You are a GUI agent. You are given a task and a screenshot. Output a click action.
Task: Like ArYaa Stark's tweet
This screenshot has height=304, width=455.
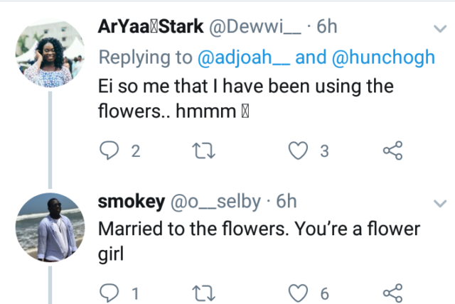pyautogui.click(x=299, y=149)
